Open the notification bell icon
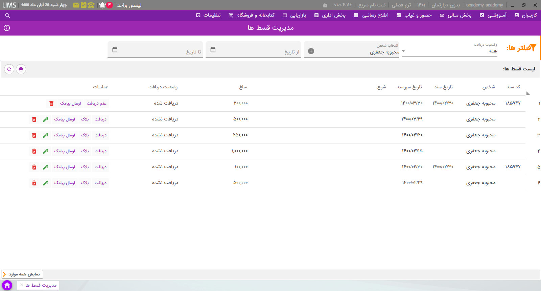Viewport: 541px width, 291px height. click(102, 5)
